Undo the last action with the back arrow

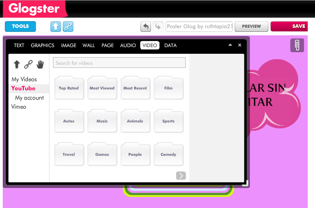pyautogui.click(x=146, y=27)
